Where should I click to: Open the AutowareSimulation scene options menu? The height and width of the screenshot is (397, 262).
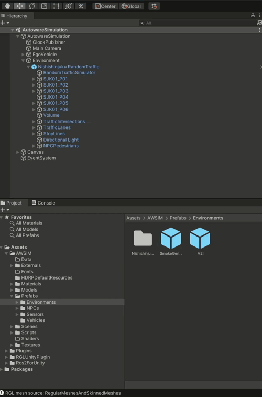coord(259,30)
